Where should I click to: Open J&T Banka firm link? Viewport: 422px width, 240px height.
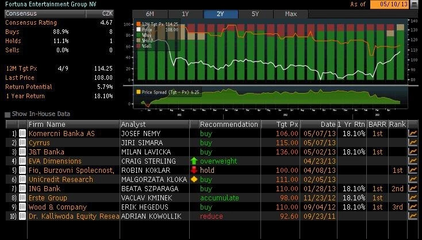[47, 152]
